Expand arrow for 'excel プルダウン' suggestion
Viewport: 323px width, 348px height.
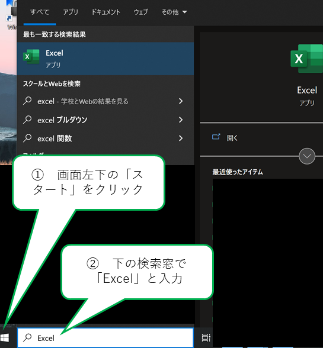click(181, 120)
